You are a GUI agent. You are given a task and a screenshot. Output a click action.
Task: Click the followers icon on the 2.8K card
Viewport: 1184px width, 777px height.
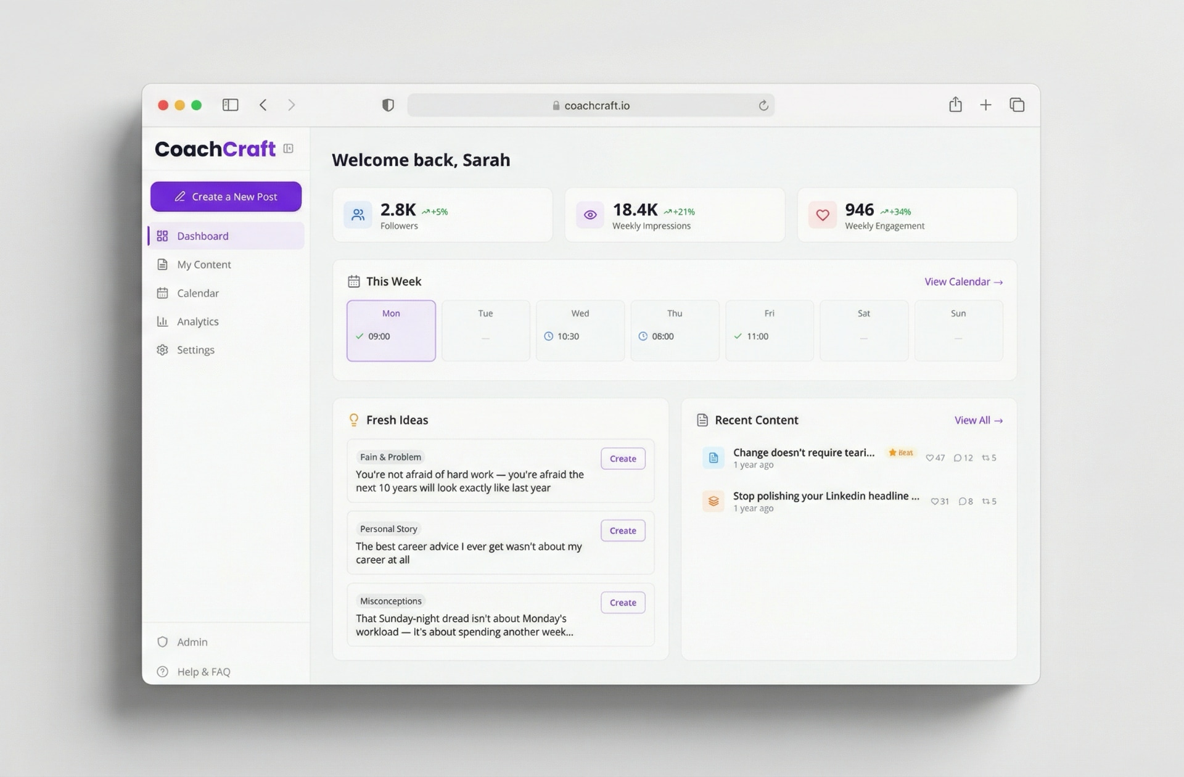tap(358, 215)
